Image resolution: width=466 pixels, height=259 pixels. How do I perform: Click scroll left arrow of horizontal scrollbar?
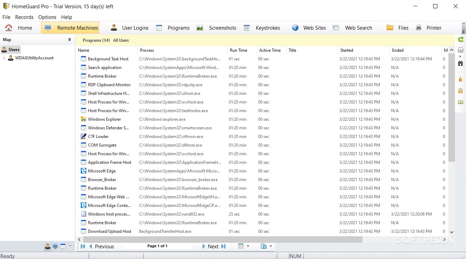[x=79, y=239]
